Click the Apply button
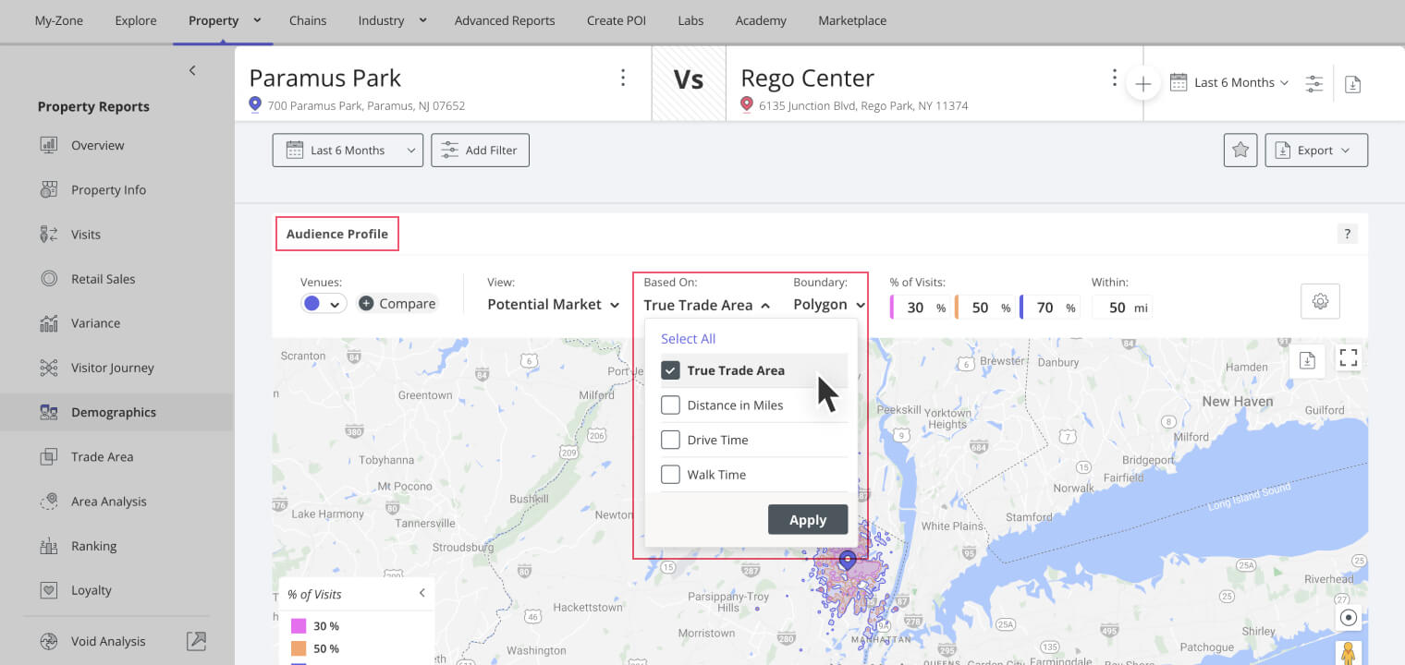This screenshot has width=1405, height=665. (x=808, y=520)
